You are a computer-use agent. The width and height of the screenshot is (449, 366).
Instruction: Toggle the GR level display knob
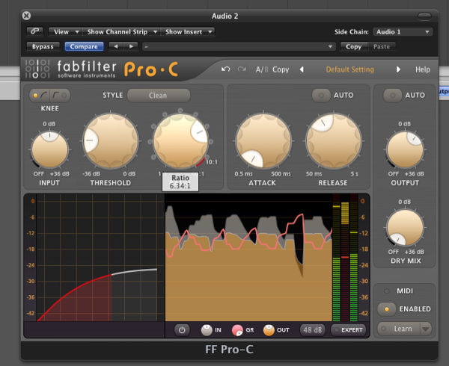[x=237, y=329]
